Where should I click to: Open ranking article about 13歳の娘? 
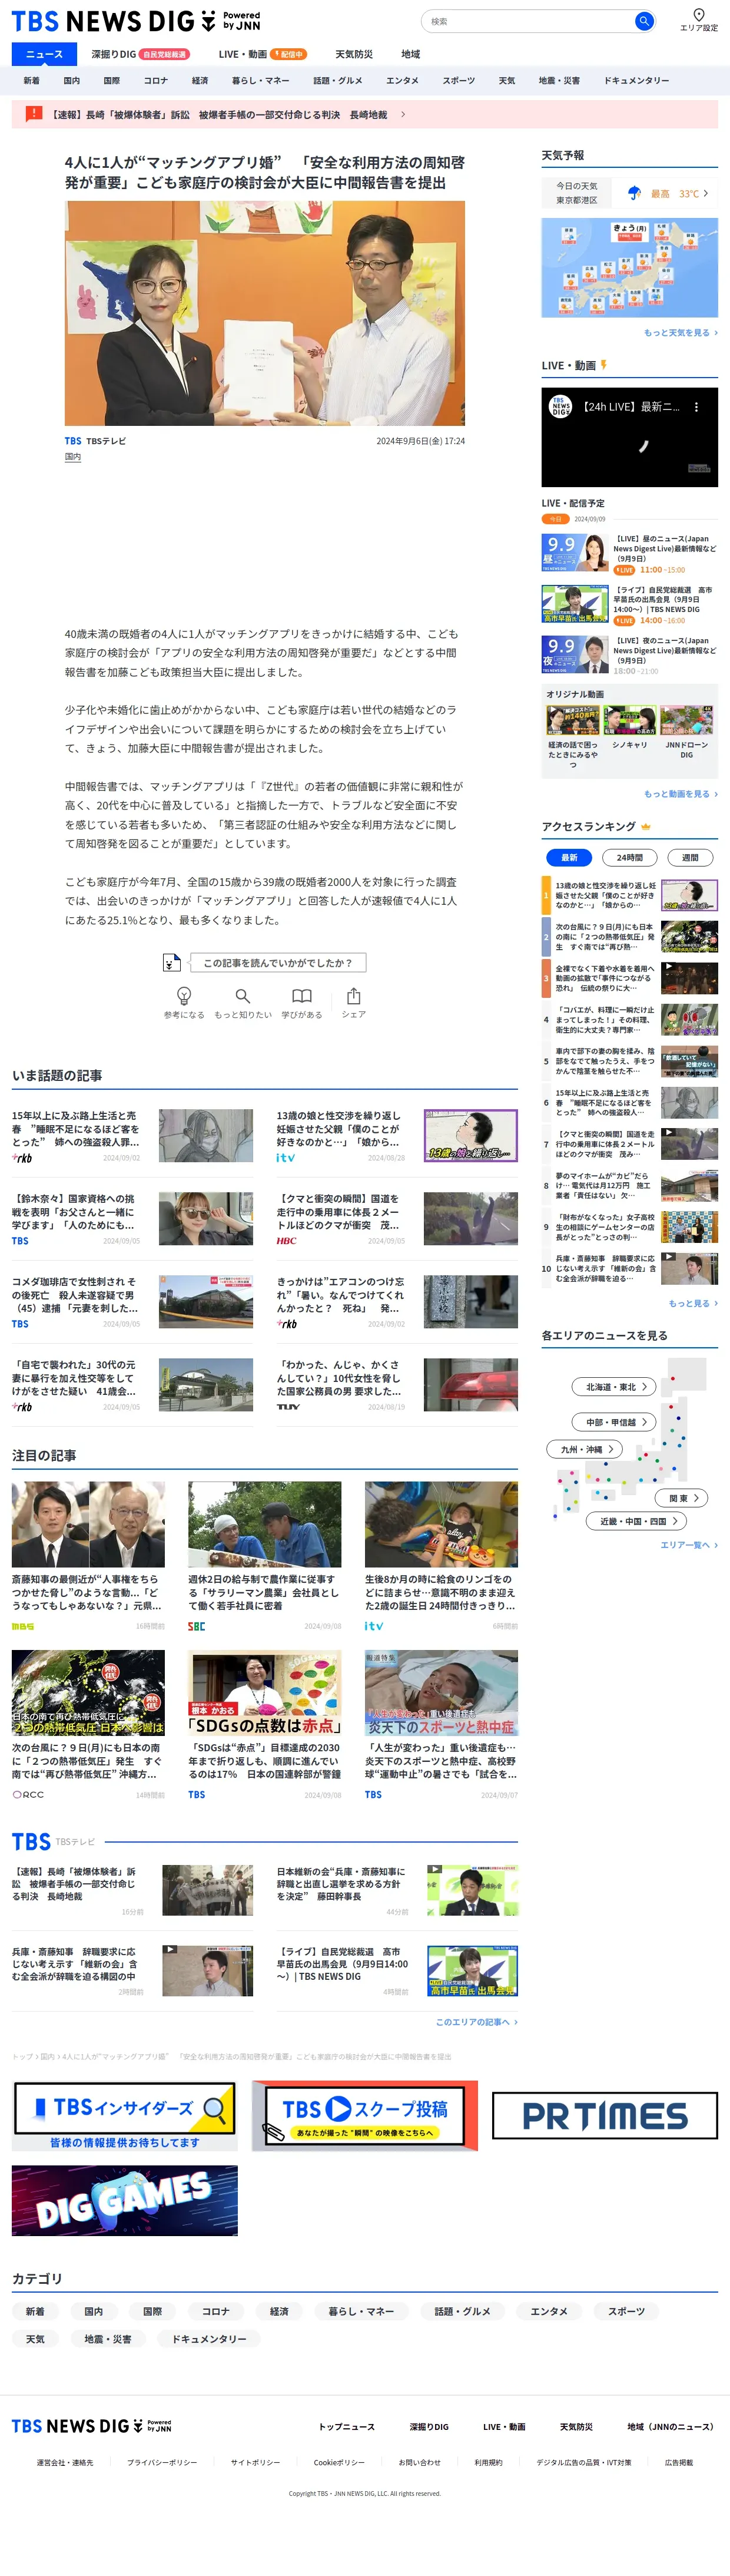click(x=629, y=895)
